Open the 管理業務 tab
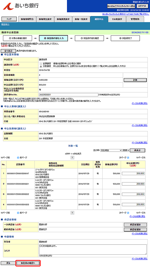 135,19
